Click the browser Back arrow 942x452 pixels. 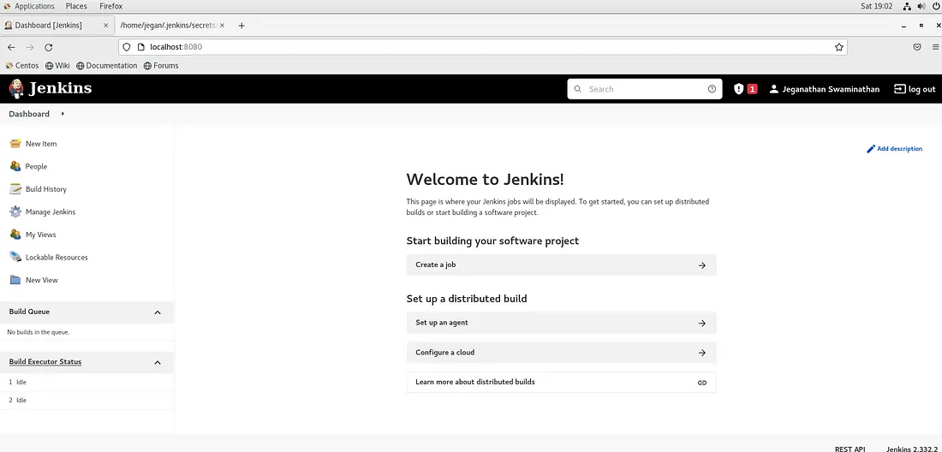[11, 47]
